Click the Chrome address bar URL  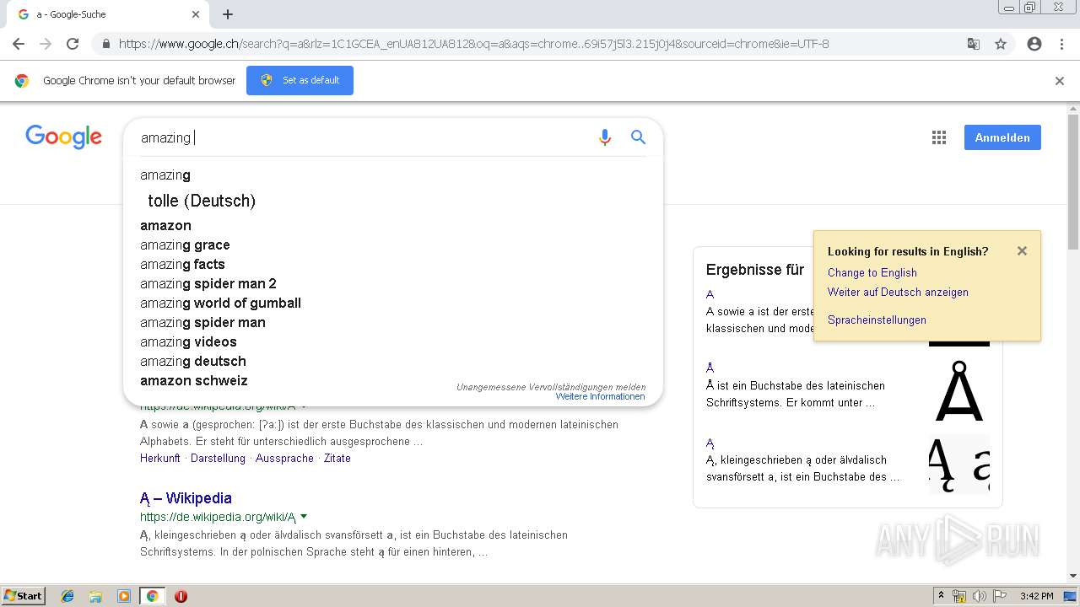click(473, 44)
